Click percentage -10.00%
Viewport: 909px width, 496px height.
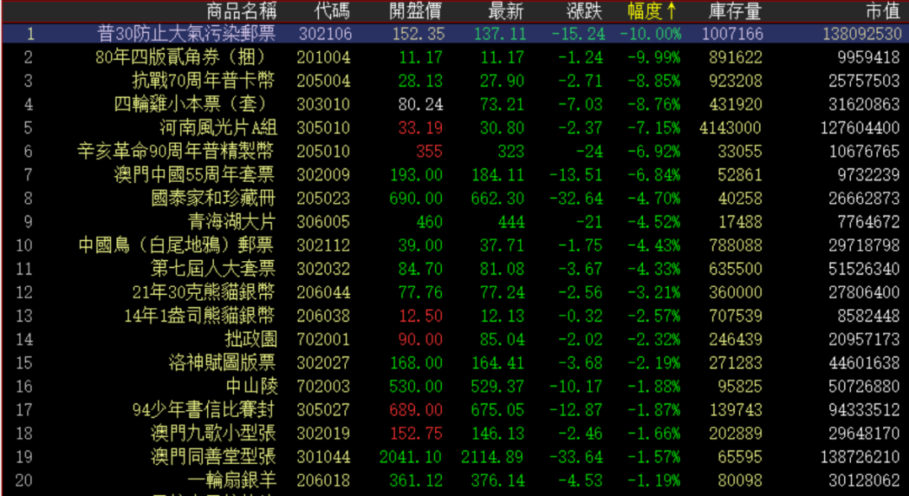(651, 34)
